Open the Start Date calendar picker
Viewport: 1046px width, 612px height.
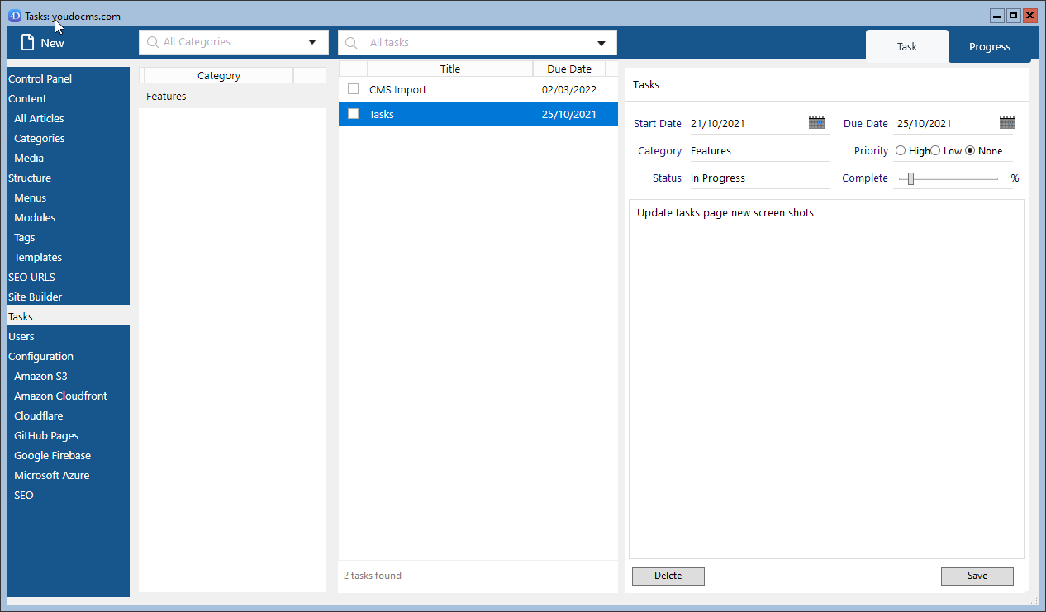click(816, 123)
